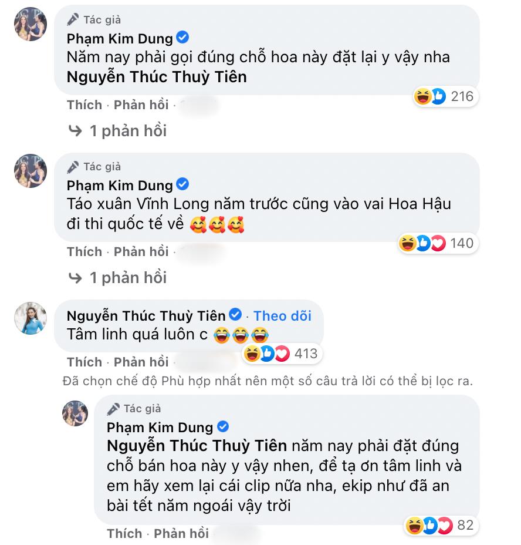Click the blue verified badge next to Phạm Kim Dung
Image resolution: width=521 pixels, height=545 pixels.
point(183,38)
